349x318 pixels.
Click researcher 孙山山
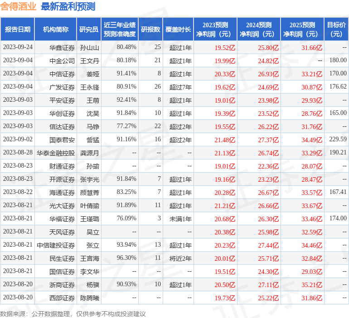(90, 48)
